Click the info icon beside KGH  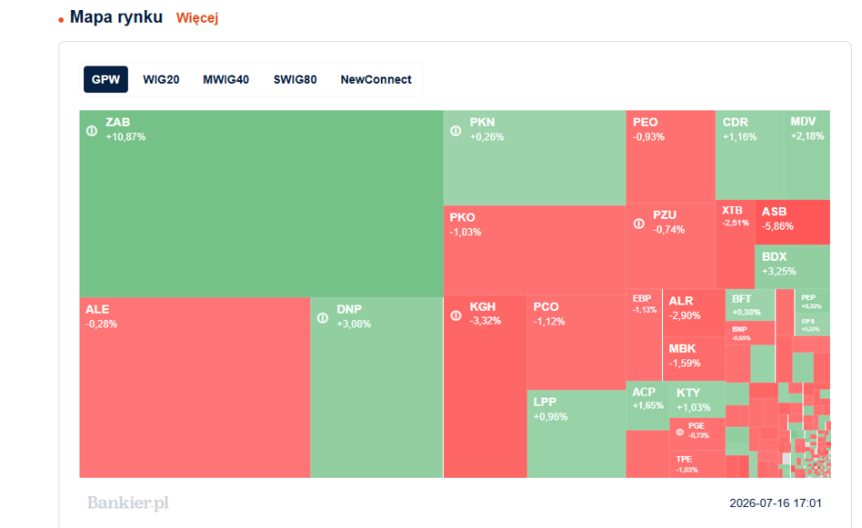pyautogui.click(x=456, y=315)
